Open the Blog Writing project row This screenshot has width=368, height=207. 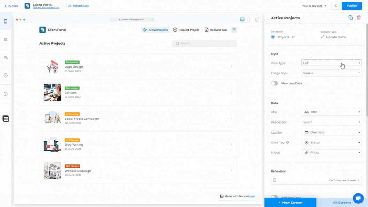coord(138,144)
